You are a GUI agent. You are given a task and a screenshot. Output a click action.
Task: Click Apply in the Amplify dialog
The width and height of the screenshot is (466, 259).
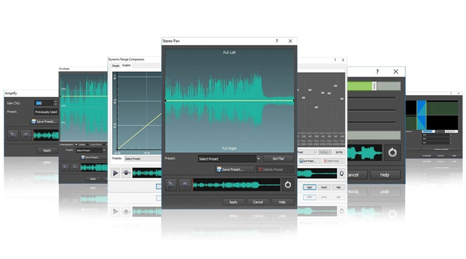pyautogui.click(x=47, y=150)
